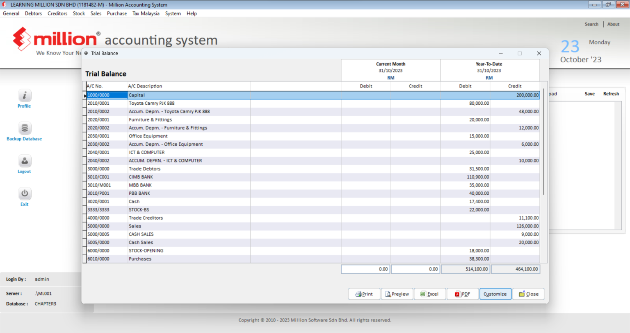This screenshot has width=630, height=333.
Task: Open the Stock menu
Action: click(x=79, y=13)
